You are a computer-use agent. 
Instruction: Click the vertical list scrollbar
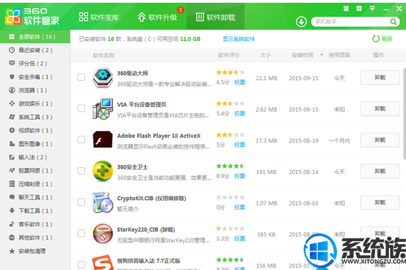click(x=405, y=114)
